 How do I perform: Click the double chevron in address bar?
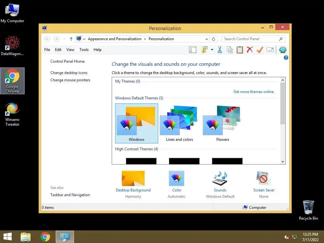[x=84, y=39]
